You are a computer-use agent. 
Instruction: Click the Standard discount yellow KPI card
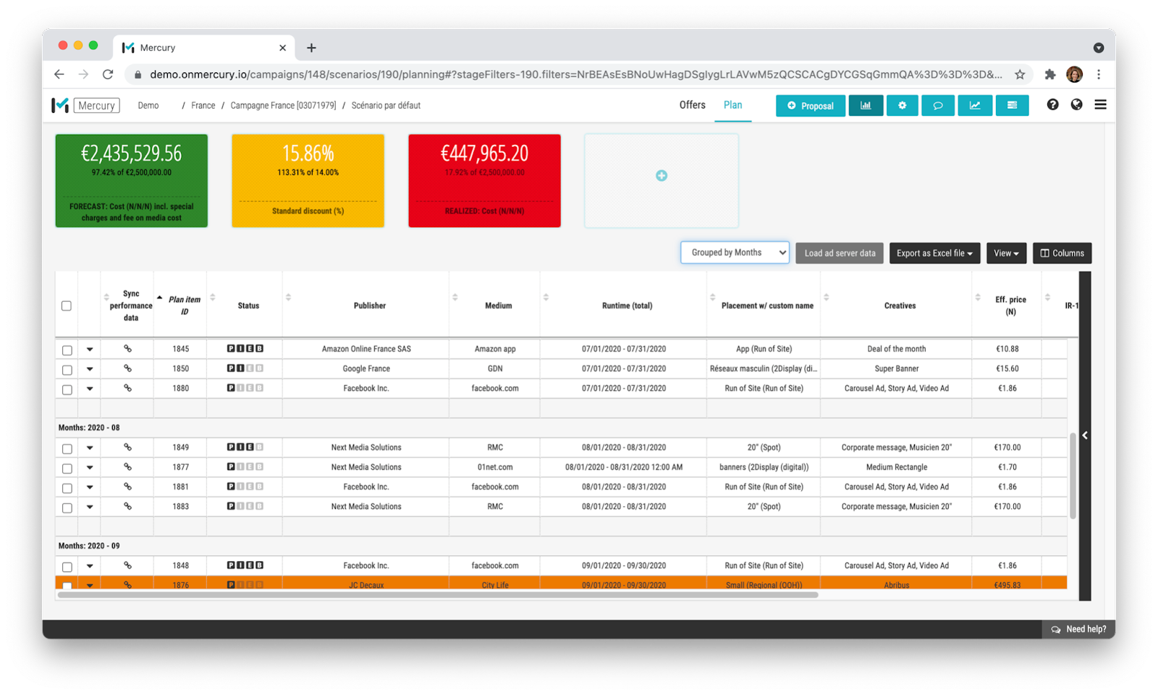[308, 180]
